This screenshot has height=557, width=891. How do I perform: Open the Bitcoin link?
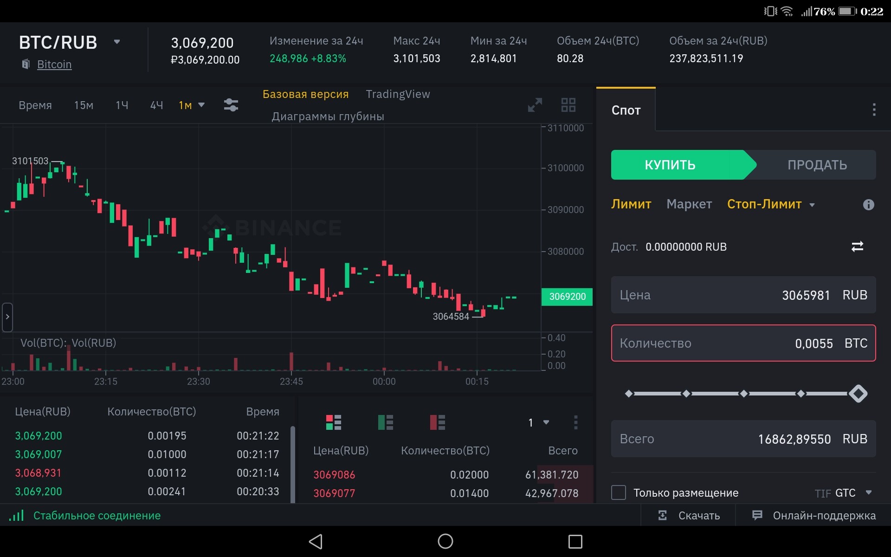tap(54, 64)
